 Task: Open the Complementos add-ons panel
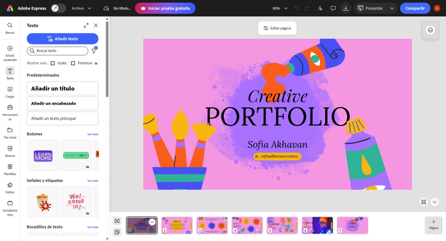click(x=10, y=208)
